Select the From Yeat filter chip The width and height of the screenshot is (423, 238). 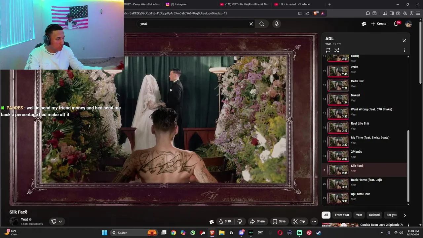point(342,215)
